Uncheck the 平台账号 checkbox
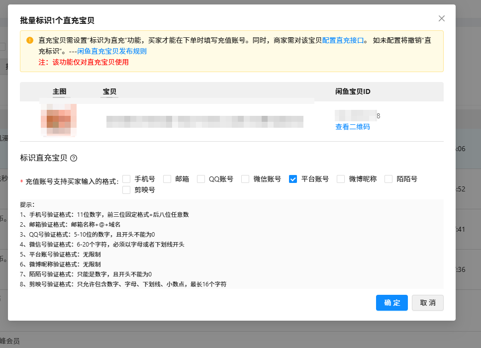 tap(293, 179)
